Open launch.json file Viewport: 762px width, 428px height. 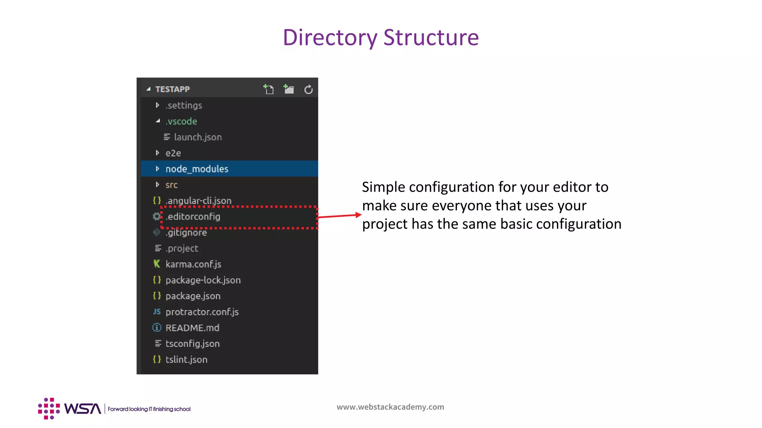(198, 137)
